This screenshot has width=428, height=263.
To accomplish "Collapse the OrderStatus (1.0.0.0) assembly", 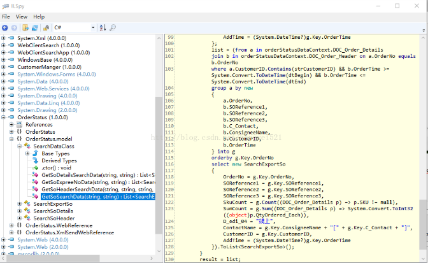I will coord(3,117).
